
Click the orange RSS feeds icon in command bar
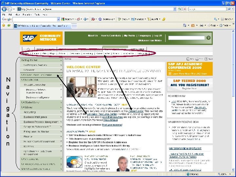(193, 26)
